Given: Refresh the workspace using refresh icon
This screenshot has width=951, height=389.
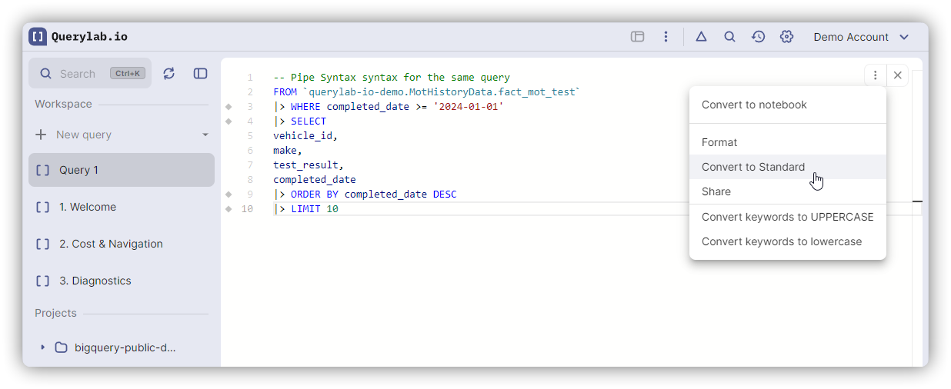Looking at the screenshot, I should point(169,74).
